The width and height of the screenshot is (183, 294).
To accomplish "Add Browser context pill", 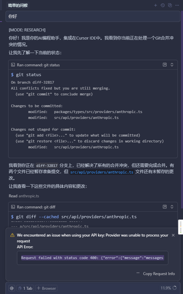I will click(x=46, y=288).
